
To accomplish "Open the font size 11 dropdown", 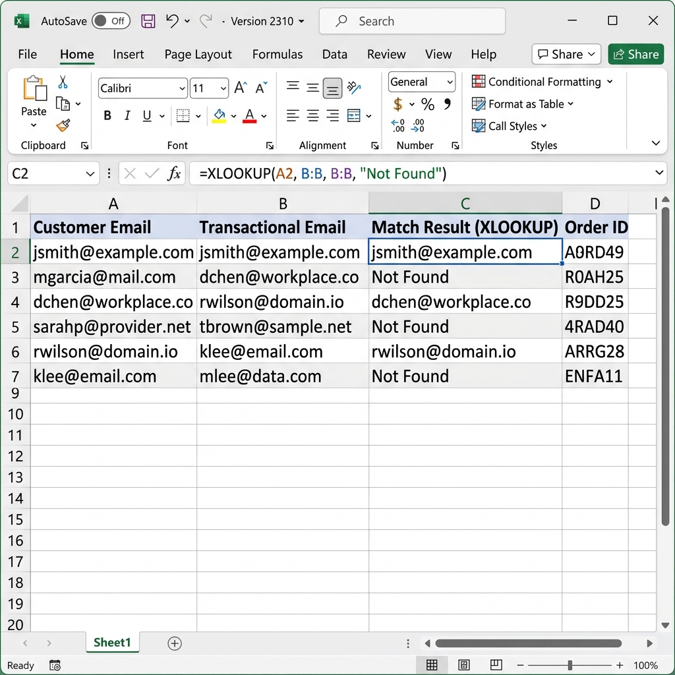I will pyautogui.click(x=223, y=89).
